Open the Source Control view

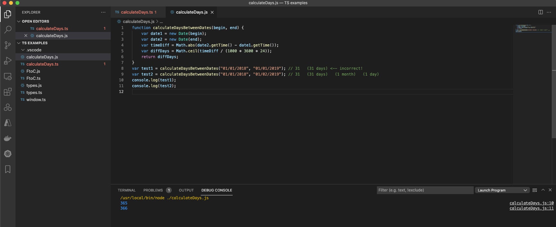[8, 45]
